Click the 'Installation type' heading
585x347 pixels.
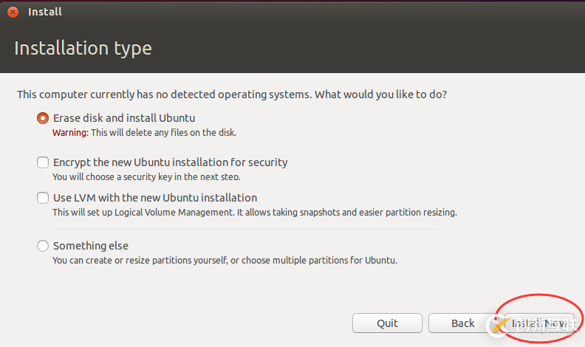tap(83, 49)
